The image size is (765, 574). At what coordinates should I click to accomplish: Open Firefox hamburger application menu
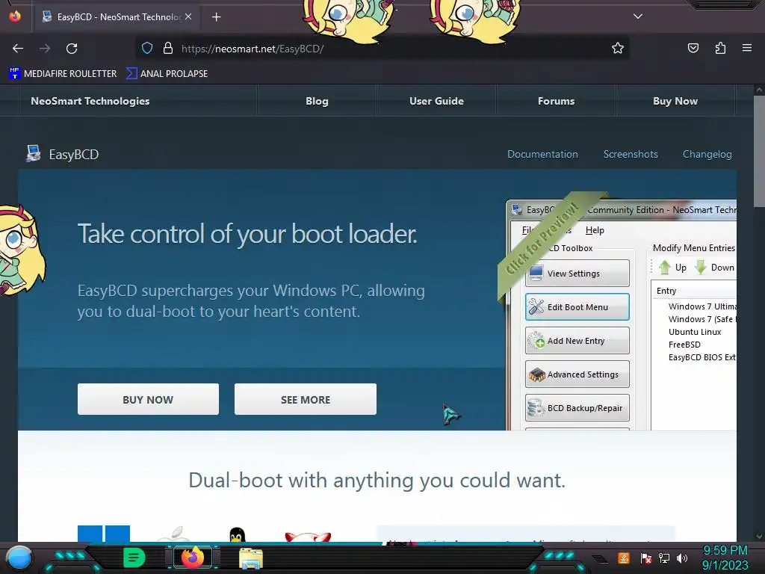pyautogui.click(x=746, y=48)
